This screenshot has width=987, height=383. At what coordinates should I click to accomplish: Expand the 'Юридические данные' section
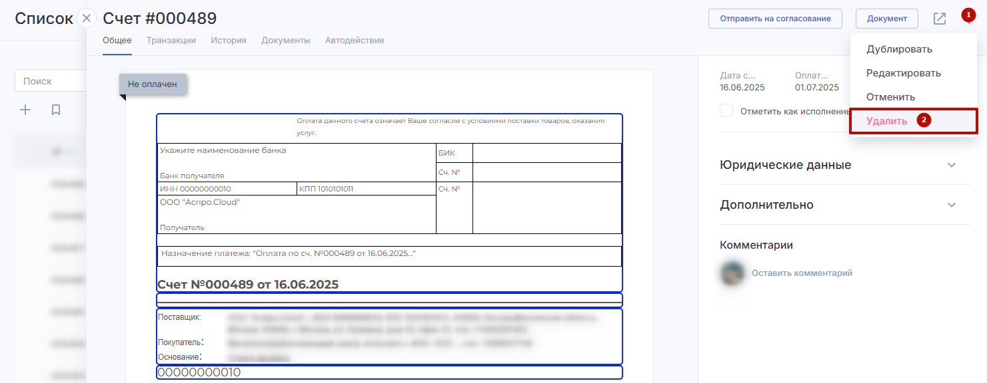pos(951,165)
